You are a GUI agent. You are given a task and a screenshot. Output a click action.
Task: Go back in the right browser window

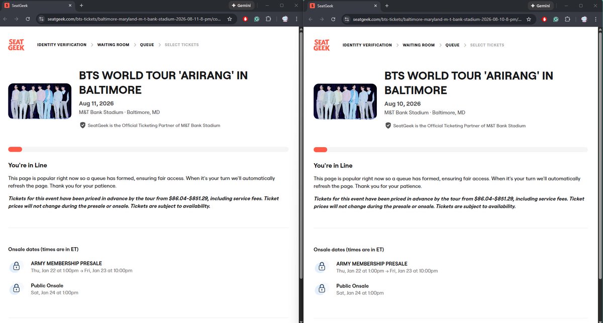coord(311,19)
